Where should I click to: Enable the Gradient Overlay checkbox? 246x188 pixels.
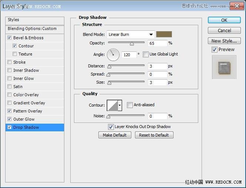tap(9, 103)
